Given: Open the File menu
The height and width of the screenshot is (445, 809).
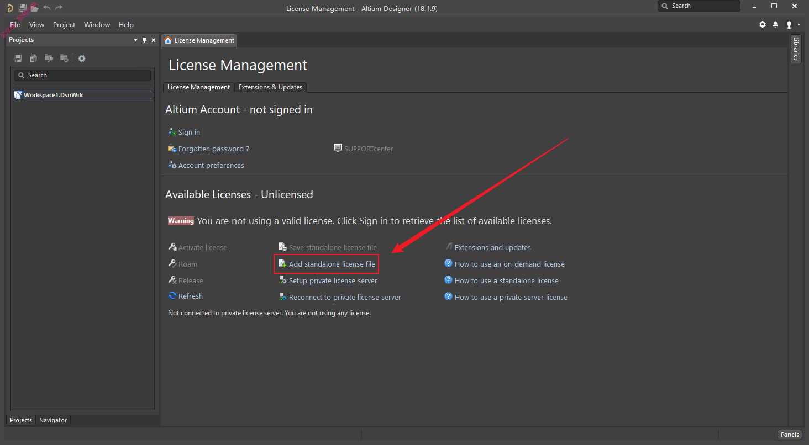Looking at the screenshot, I should (x=15, y=25).
